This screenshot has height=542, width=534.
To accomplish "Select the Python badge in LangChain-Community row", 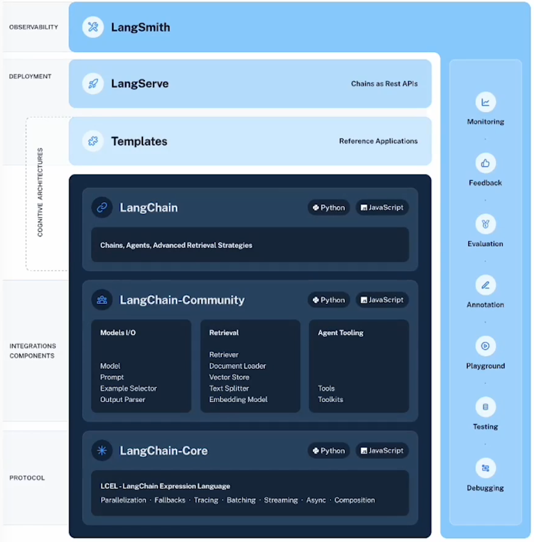I will tap(329, 300).
